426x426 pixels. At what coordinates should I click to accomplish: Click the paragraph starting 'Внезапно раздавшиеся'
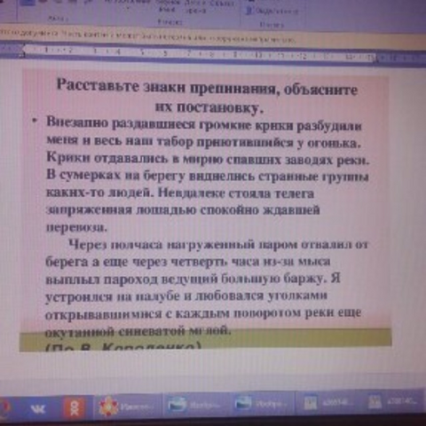208,175
